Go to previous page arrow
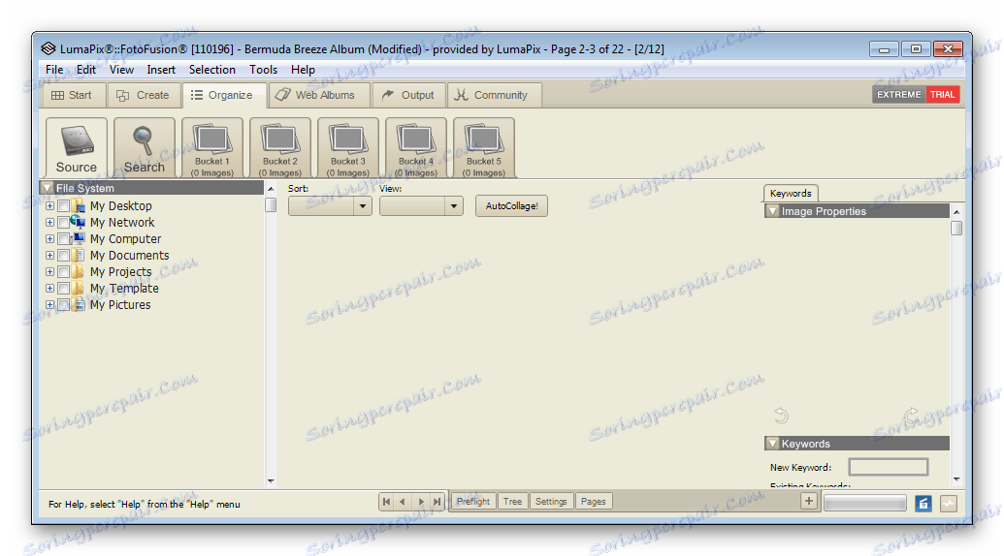 [x=403, y=502]
